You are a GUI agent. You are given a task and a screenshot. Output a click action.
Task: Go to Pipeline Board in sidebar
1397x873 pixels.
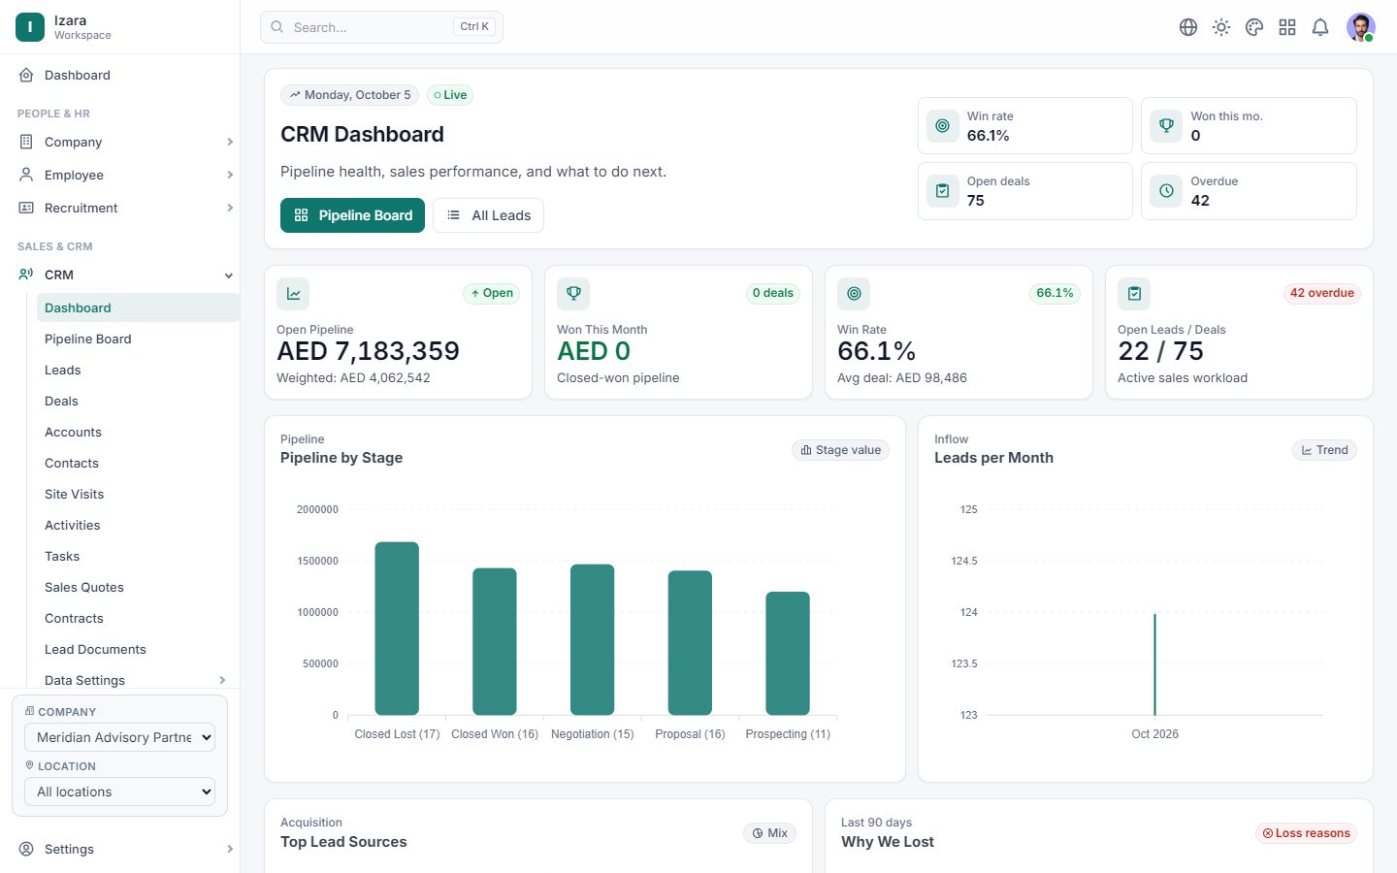(x=88, y=339)
